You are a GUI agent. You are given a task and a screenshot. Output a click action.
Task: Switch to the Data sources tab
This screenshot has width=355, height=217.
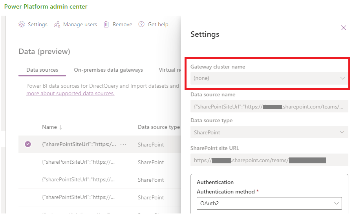[42, 70]
